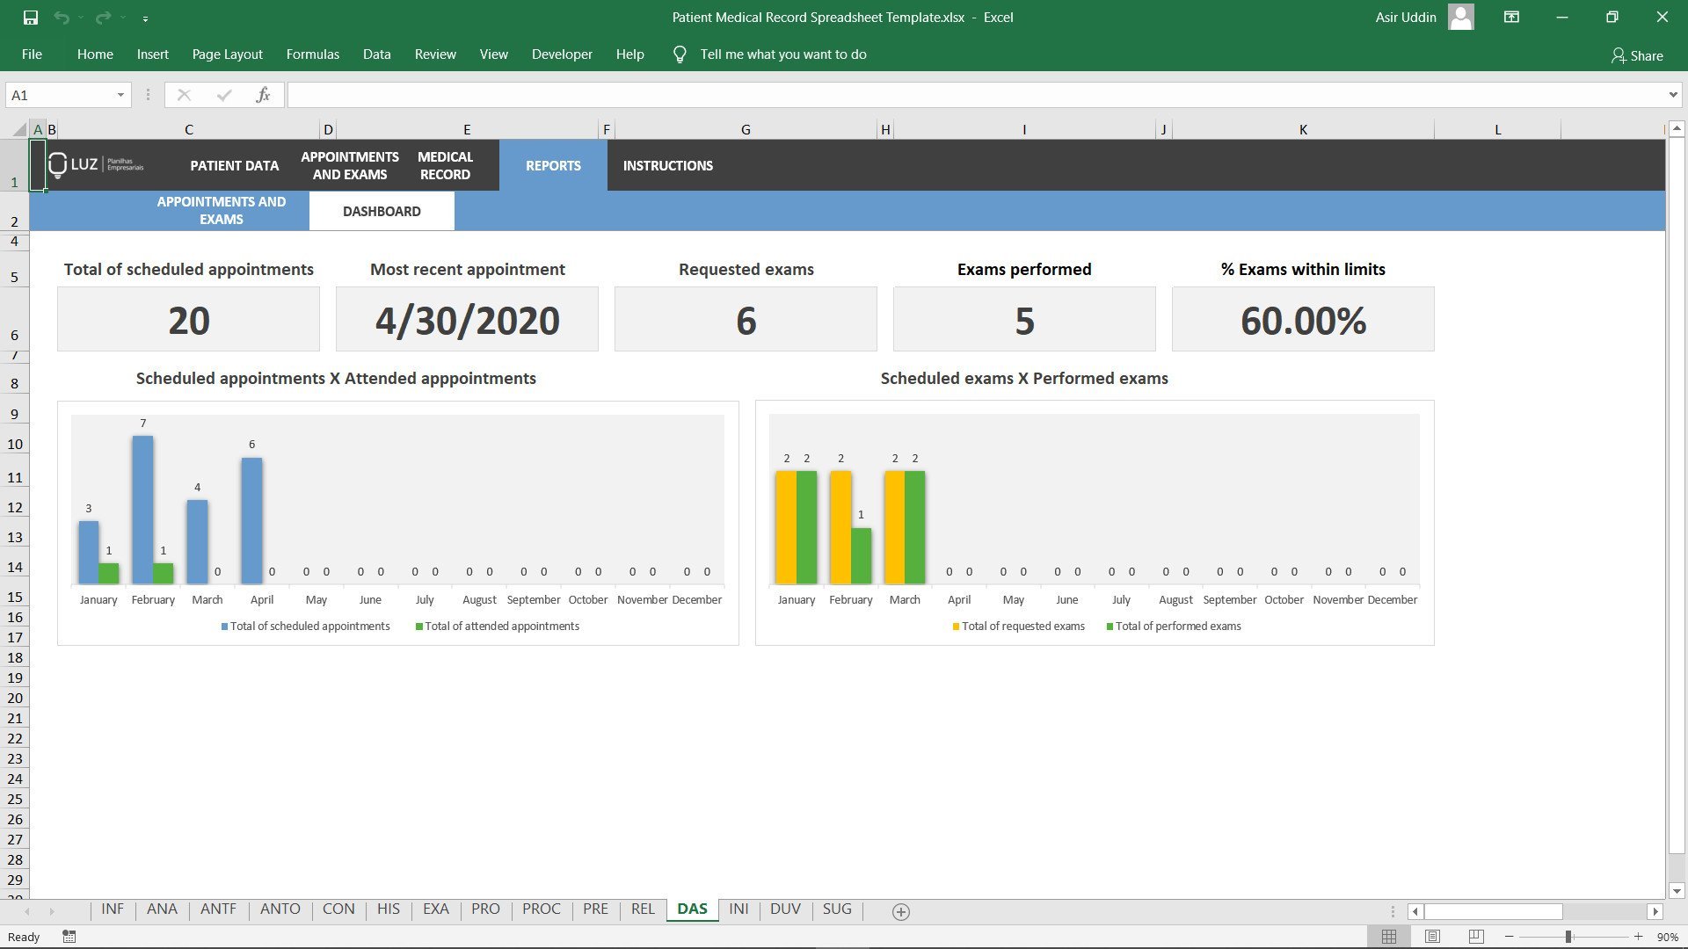Click the zoom out minus button
Image resolution: width=1688 pixels, height=949 pixels.
(1509, 937)
